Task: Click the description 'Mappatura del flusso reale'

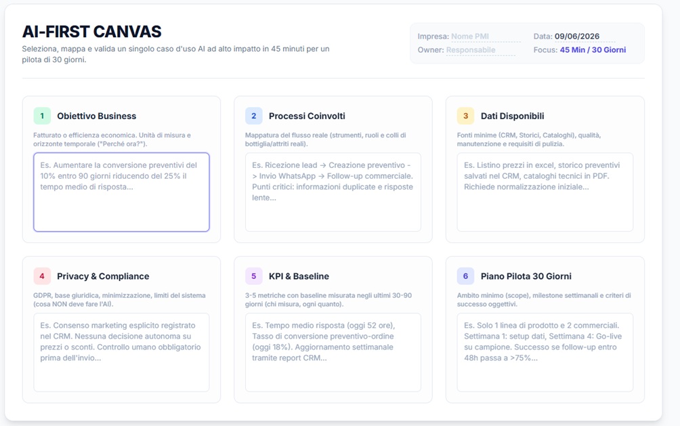Action: tap(326, 140)
